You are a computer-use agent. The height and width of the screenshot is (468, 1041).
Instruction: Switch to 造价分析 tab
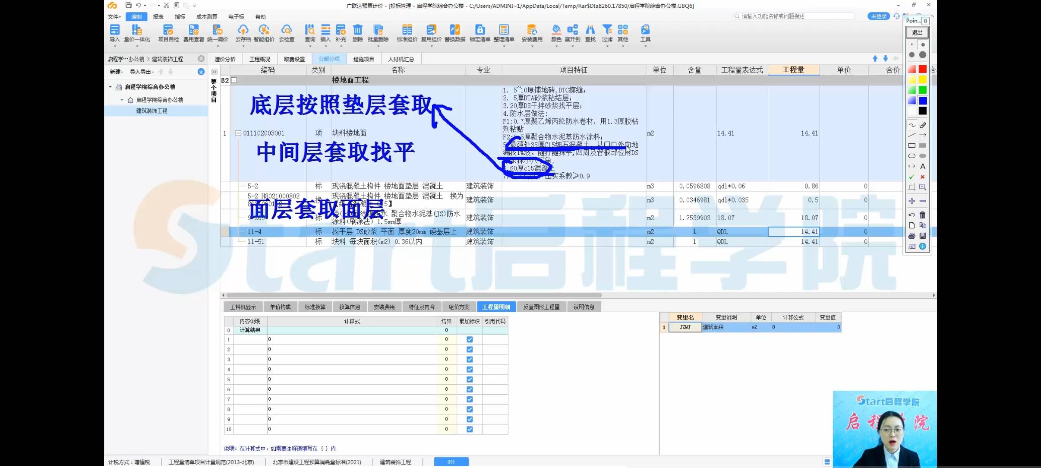click(225, 59)
